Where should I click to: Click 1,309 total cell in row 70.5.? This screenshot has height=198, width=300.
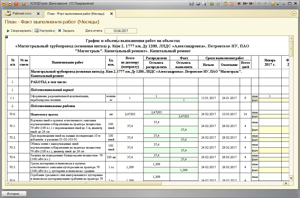[x=130, y=167]
